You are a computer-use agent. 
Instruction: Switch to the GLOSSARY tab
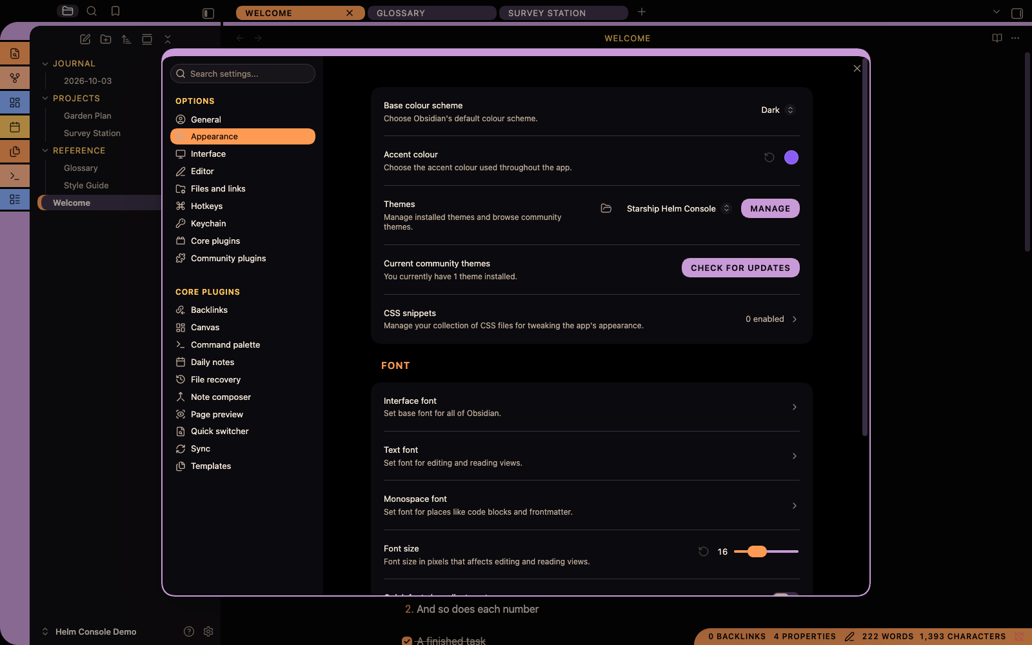pyautogui.click(x=432, y=13)
